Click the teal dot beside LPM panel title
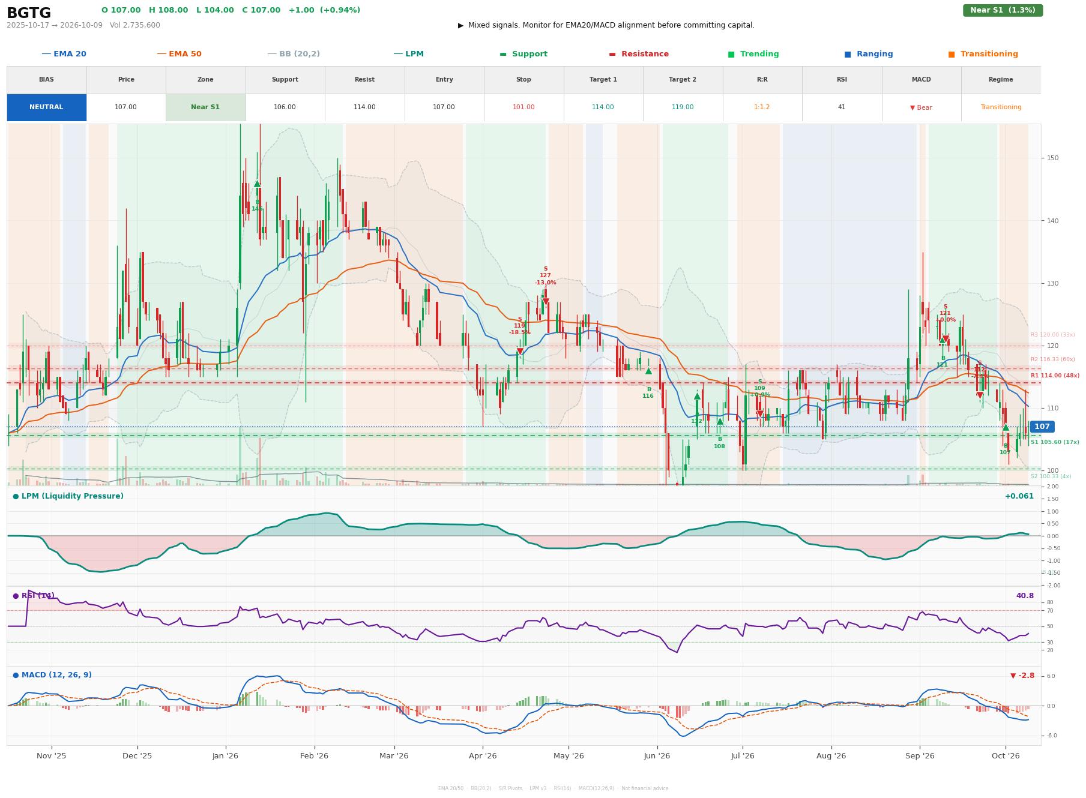This screenshot has height=798, width=1086. click(x=16, y=496)
